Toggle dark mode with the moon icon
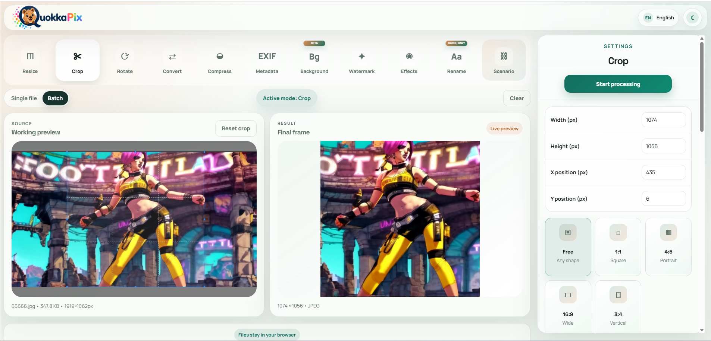 (x=693, y=17)
